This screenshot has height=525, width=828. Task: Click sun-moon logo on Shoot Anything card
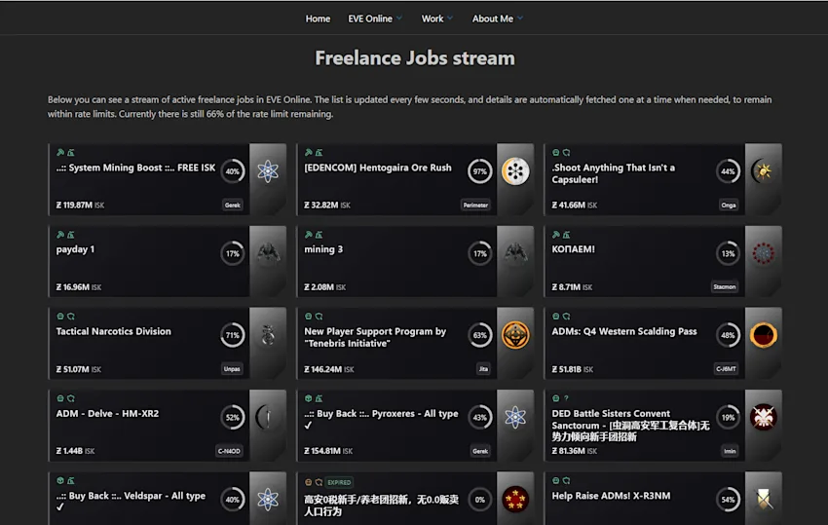(763, 171)
